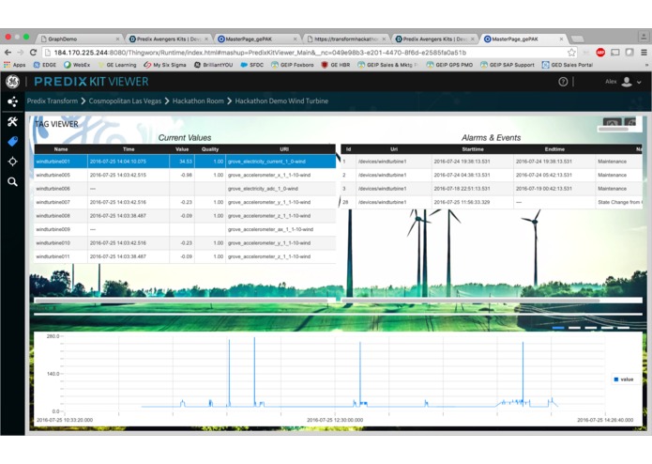
Task: Select the tools wrench sidebar icon
Action: coord(12,121)
